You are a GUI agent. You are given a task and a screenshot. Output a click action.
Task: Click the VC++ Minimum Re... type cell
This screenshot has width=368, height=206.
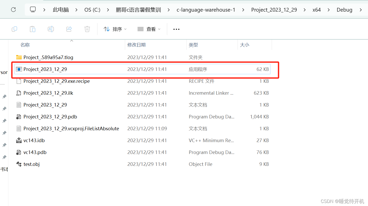tap(211, 140)
